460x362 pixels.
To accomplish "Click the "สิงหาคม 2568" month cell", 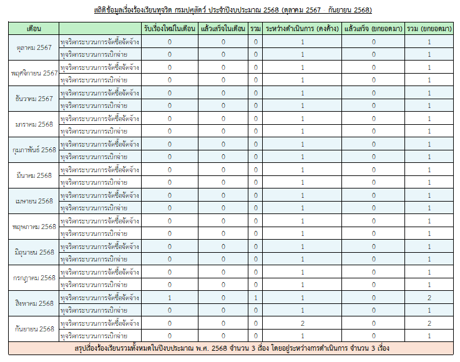I will coord(34,303).
